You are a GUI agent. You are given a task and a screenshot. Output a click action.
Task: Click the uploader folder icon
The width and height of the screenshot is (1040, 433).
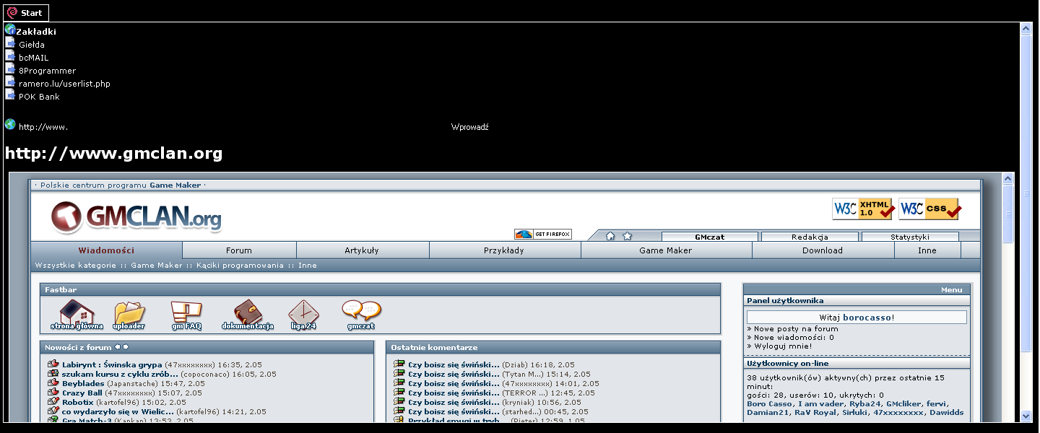[129, 313]
